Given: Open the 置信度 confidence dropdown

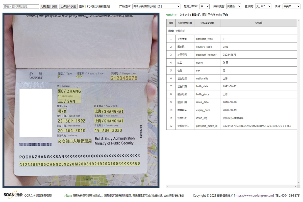Looking at the screenshot, I should click(263, 6).
